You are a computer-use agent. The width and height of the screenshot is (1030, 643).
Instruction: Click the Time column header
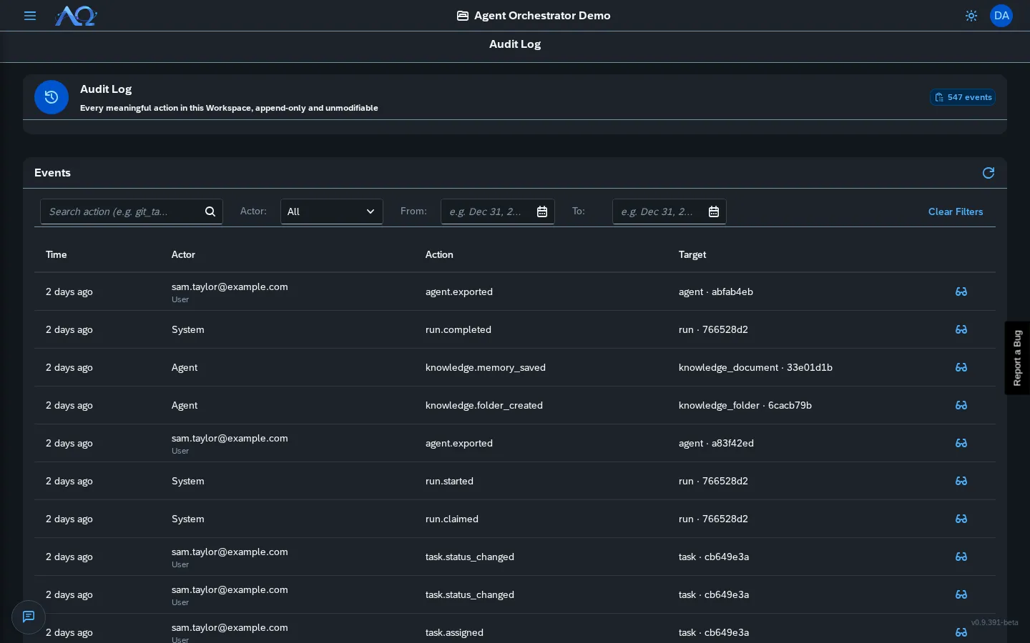57,254
